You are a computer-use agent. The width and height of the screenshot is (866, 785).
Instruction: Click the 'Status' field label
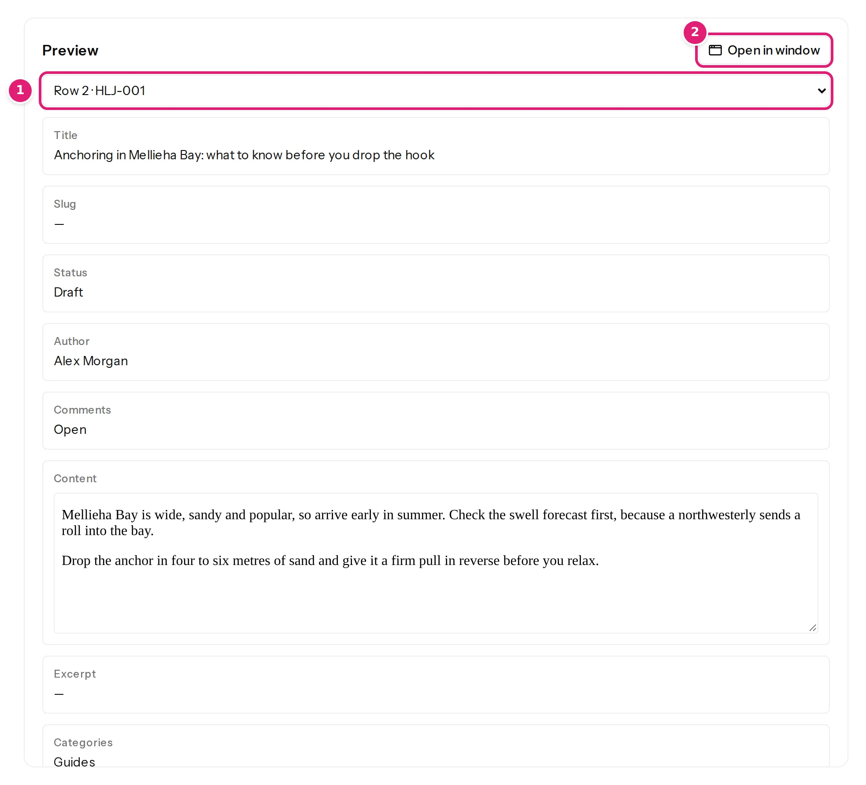[x=70, y=272]
